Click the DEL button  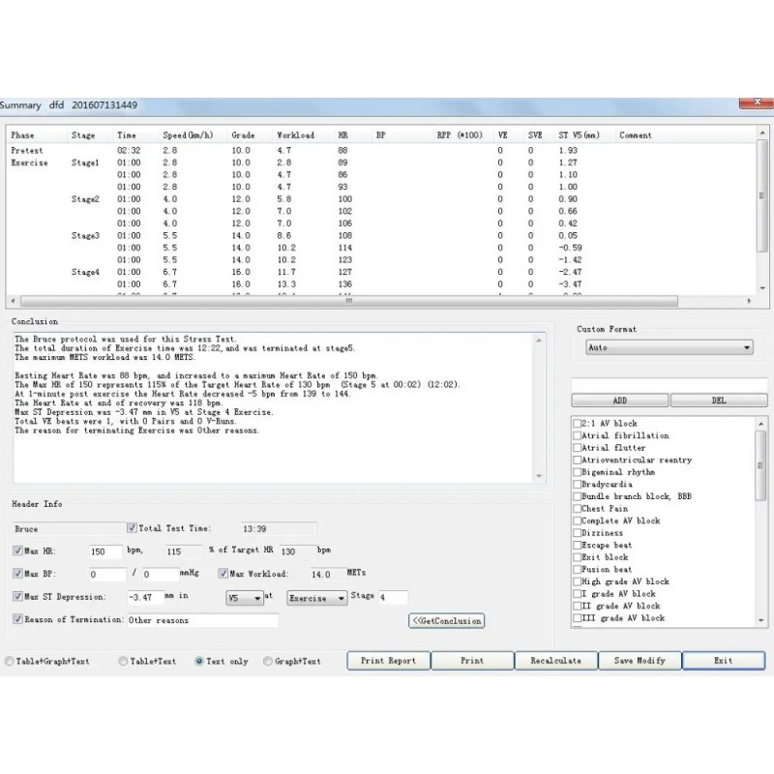click(x=719, y=401)
